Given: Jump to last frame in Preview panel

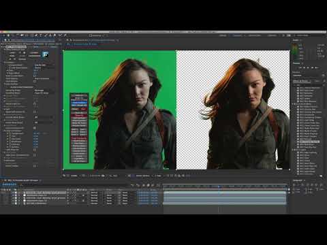Looking at the screenshot, I should (317, 67).
